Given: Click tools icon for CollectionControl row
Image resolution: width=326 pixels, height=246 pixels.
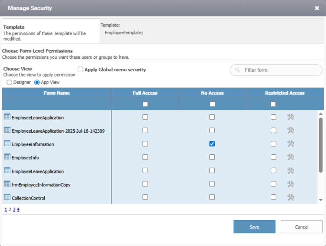Looking at the screenshot, I should pos(290,197).
